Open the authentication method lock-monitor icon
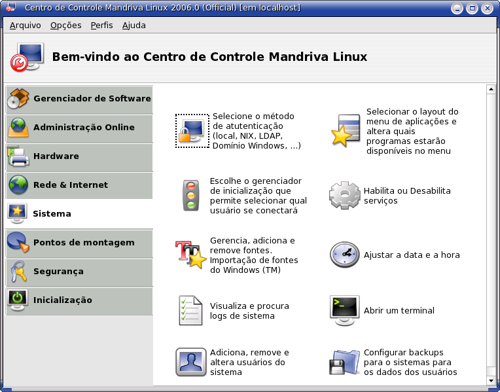 (192, 131)
